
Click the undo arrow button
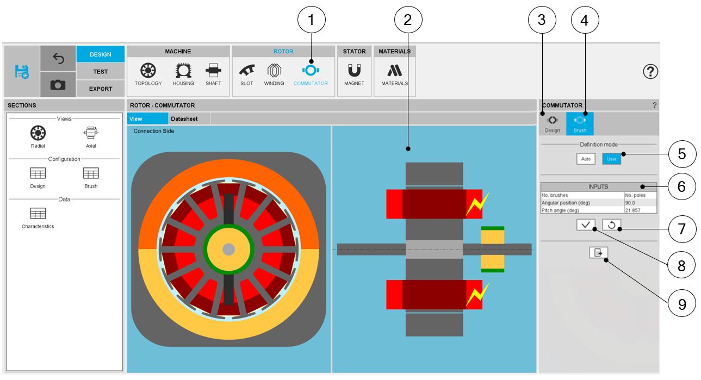(58, 58)
